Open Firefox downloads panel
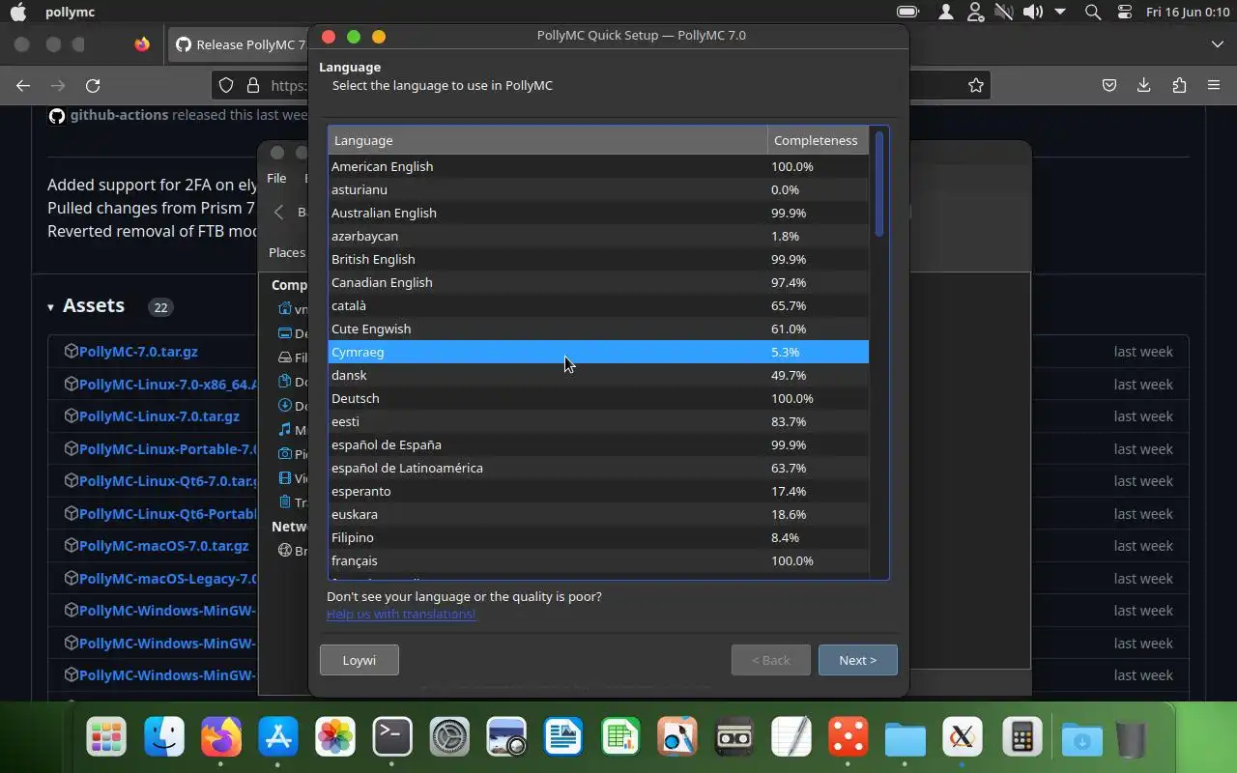 click(1144, 85)
